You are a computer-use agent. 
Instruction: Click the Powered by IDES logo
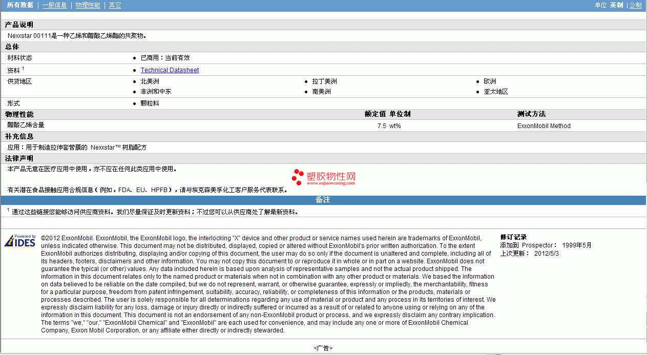tap(20, 241)
